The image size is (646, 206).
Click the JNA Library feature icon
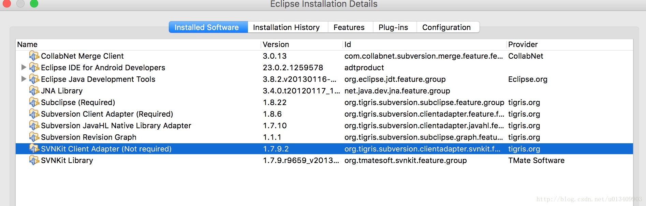[x=34, y=90]
